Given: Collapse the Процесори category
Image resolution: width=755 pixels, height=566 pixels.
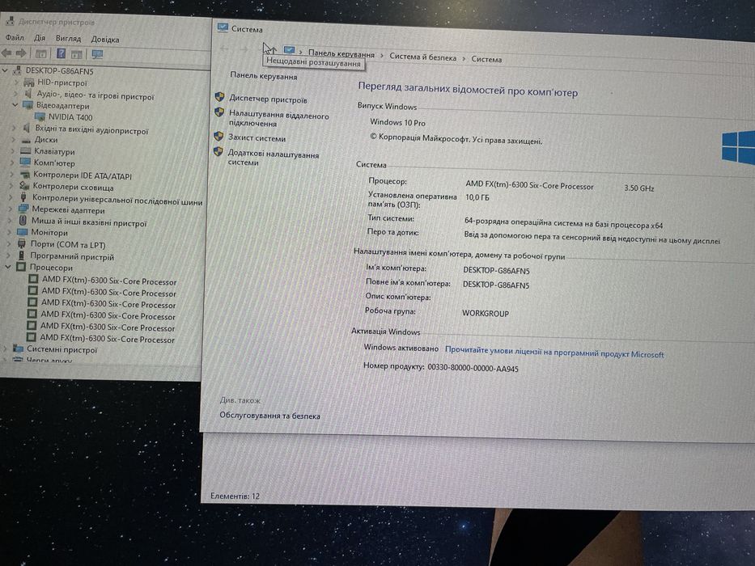Looking at the screenshot, I should click(x=8, y=267).
